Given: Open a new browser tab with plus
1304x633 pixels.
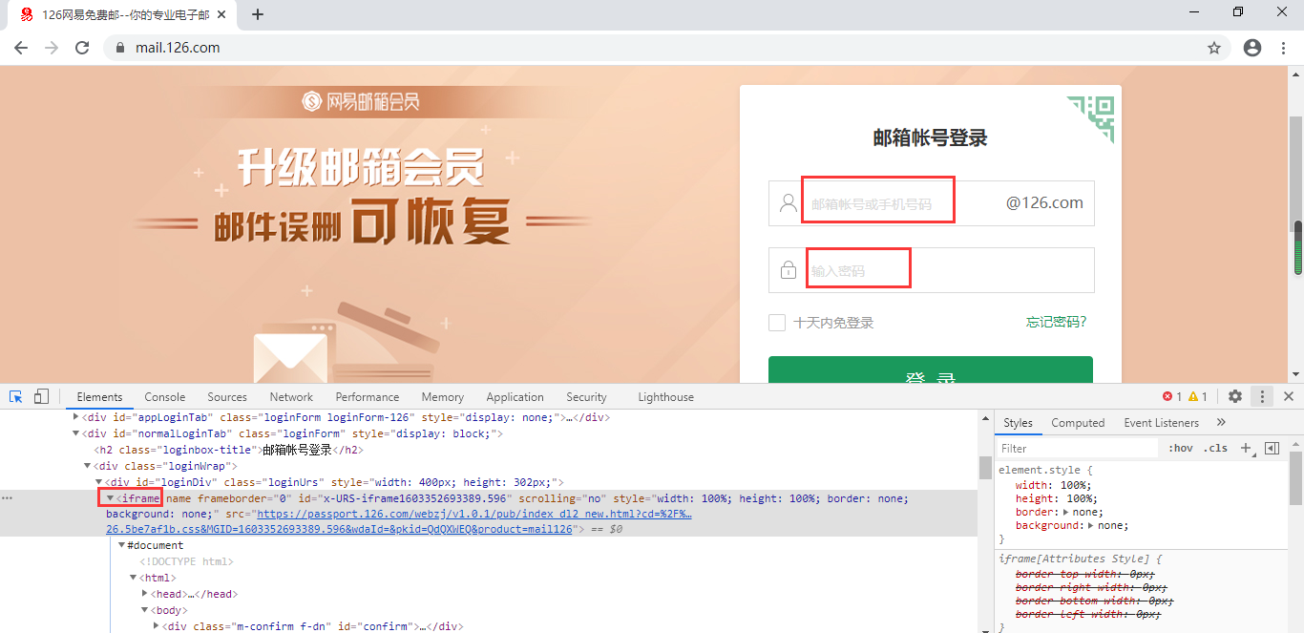Looking at the screenshot, I should click(258, 14).
